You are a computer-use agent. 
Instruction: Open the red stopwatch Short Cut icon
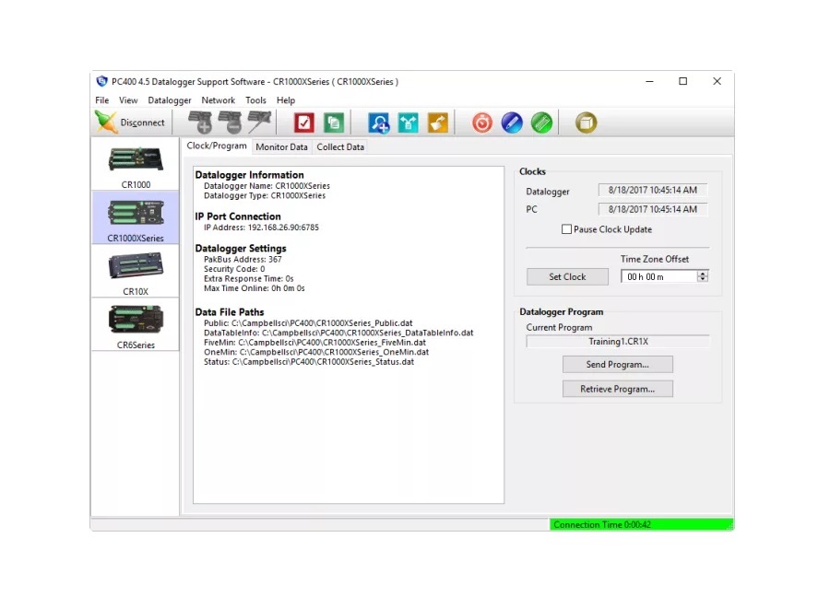[482, 123]
